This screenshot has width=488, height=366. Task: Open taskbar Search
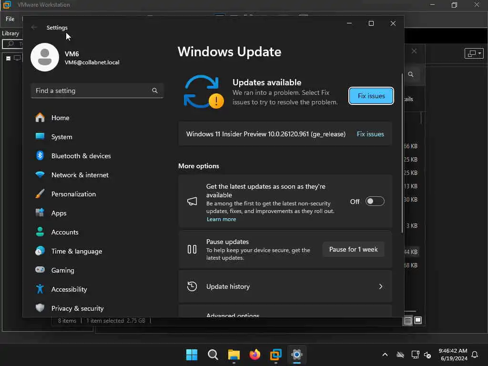coord(213,355)
